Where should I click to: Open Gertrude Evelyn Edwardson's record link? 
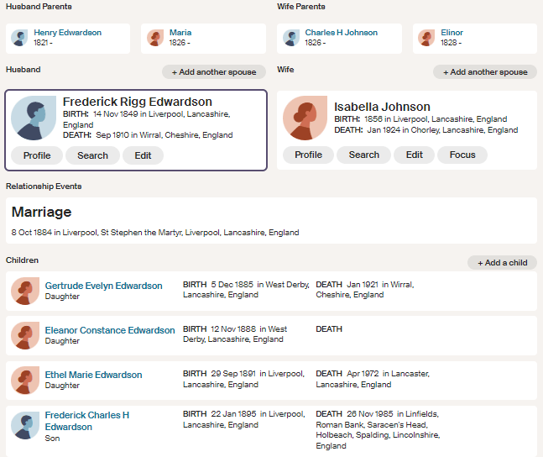103,286
